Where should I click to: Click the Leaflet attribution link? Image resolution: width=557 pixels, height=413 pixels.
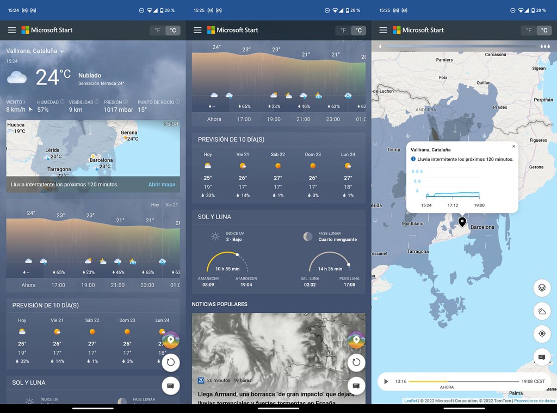click(410, 401)
